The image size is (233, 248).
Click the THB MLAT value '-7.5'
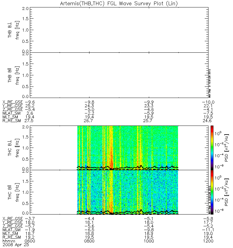pos(208,113)
